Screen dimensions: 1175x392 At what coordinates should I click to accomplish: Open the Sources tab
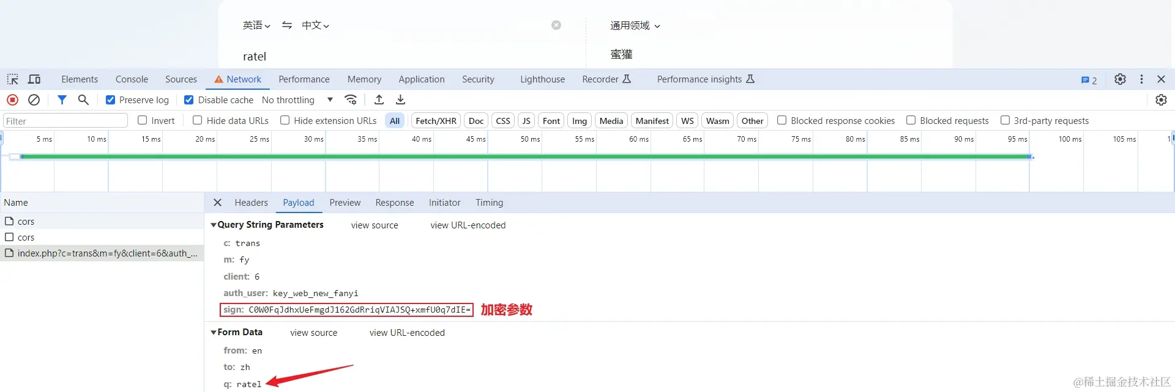tap(181, 79)
